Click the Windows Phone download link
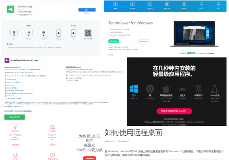The width and height of the screenshot is (229, 160). [x=11, y=79]
